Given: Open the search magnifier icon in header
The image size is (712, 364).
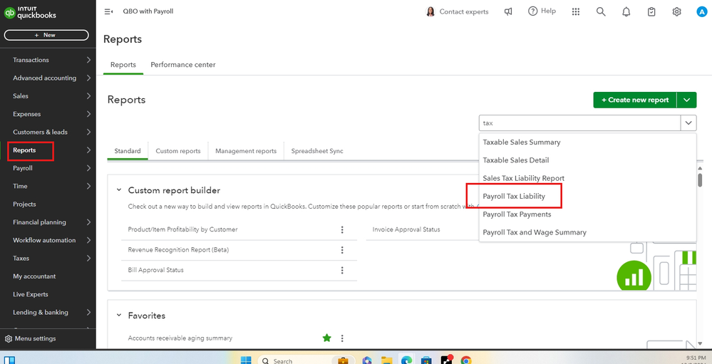Looking at the screenshot, I should click(x=601, y=12).
